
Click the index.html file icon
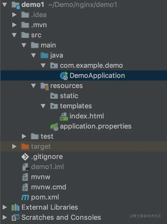pos(64,116)
